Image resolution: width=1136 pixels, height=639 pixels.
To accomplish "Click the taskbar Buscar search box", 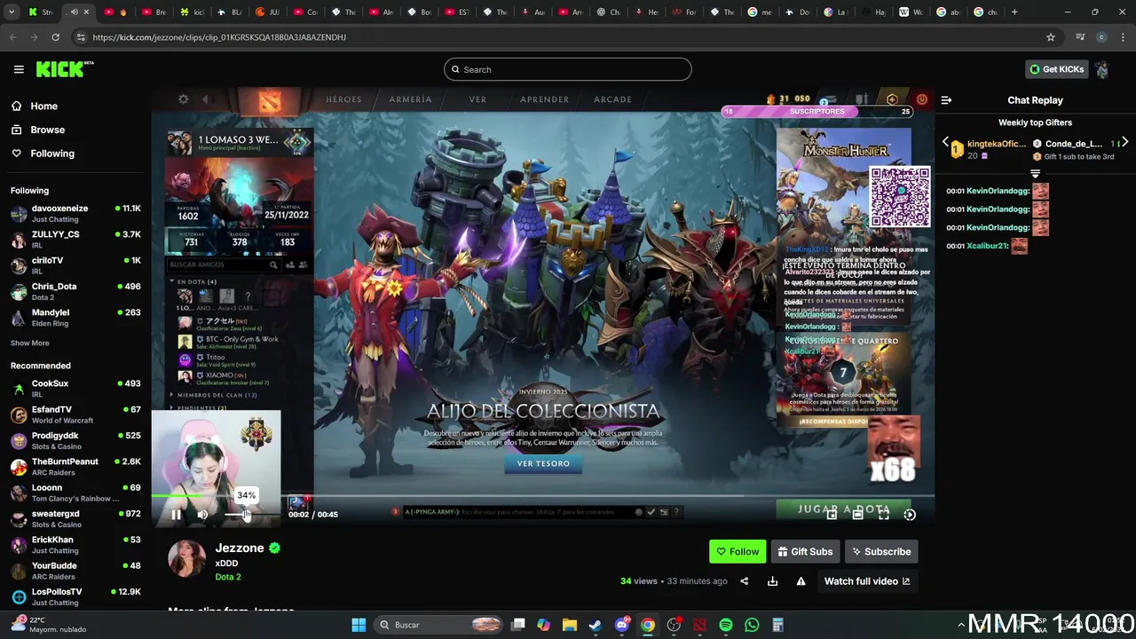I will pyautogui.click(x=438, y=625).
